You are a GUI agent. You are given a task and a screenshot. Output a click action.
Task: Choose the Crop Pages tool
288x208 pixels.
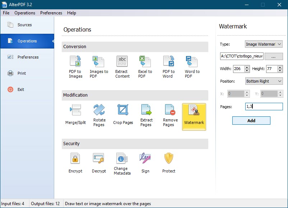pos(123,115)
